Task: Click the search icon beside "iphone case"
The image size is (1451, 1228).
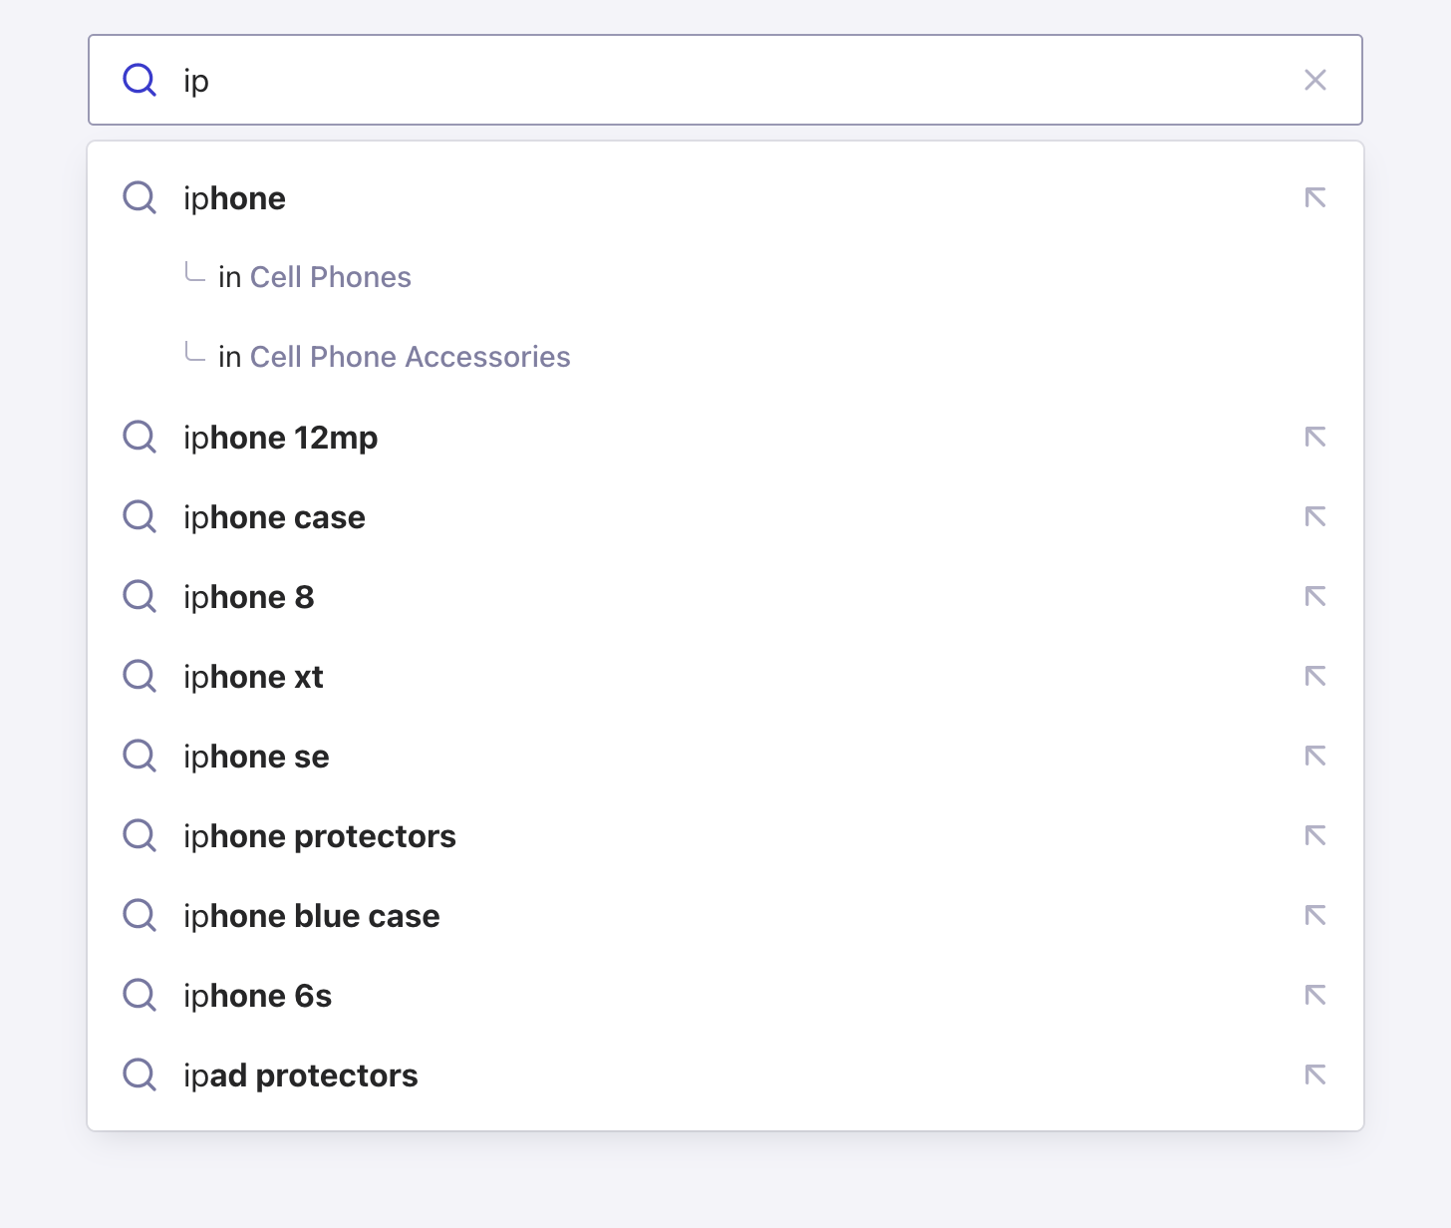Action: 140,516
